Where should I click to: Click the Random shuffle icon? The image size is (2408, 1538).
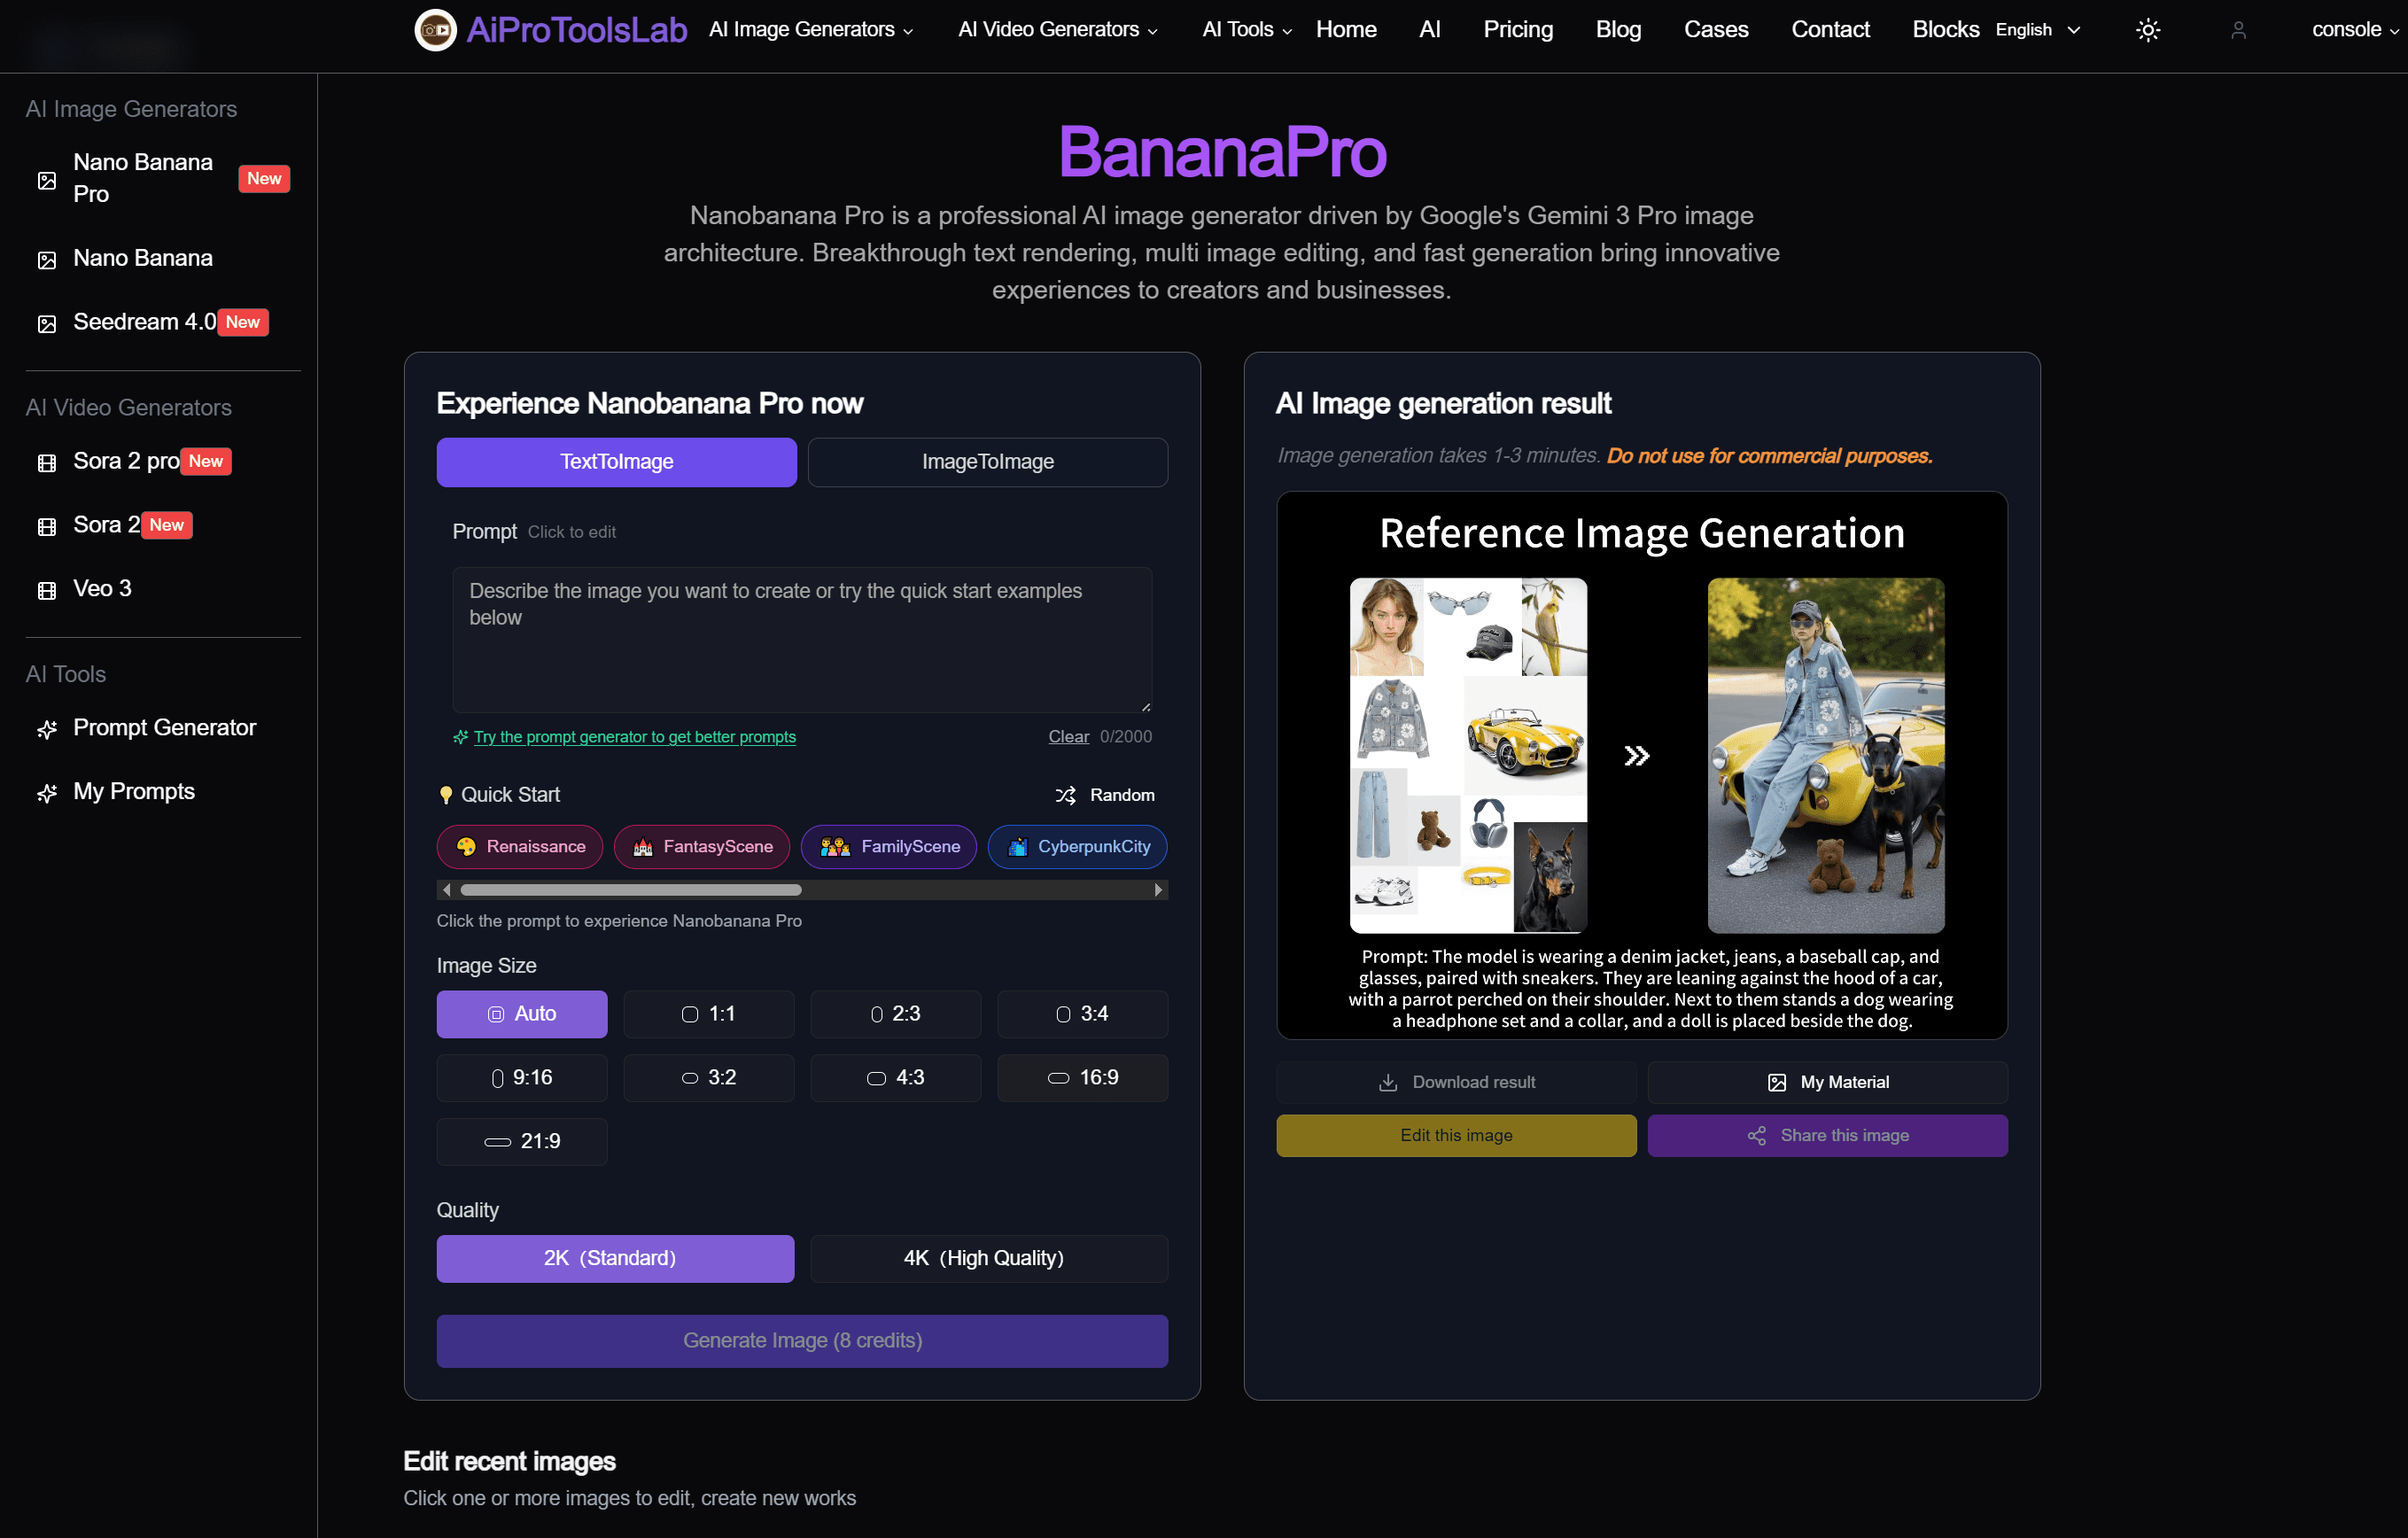[1065, 795]
